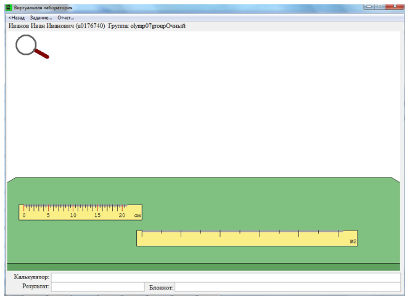
Task: Click the group text olymp07groupОчный
Action: tap(158, 26)
